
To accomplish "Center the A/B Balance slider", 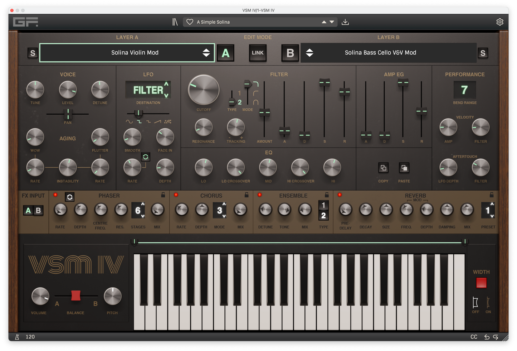I will [x=75, y=296].
